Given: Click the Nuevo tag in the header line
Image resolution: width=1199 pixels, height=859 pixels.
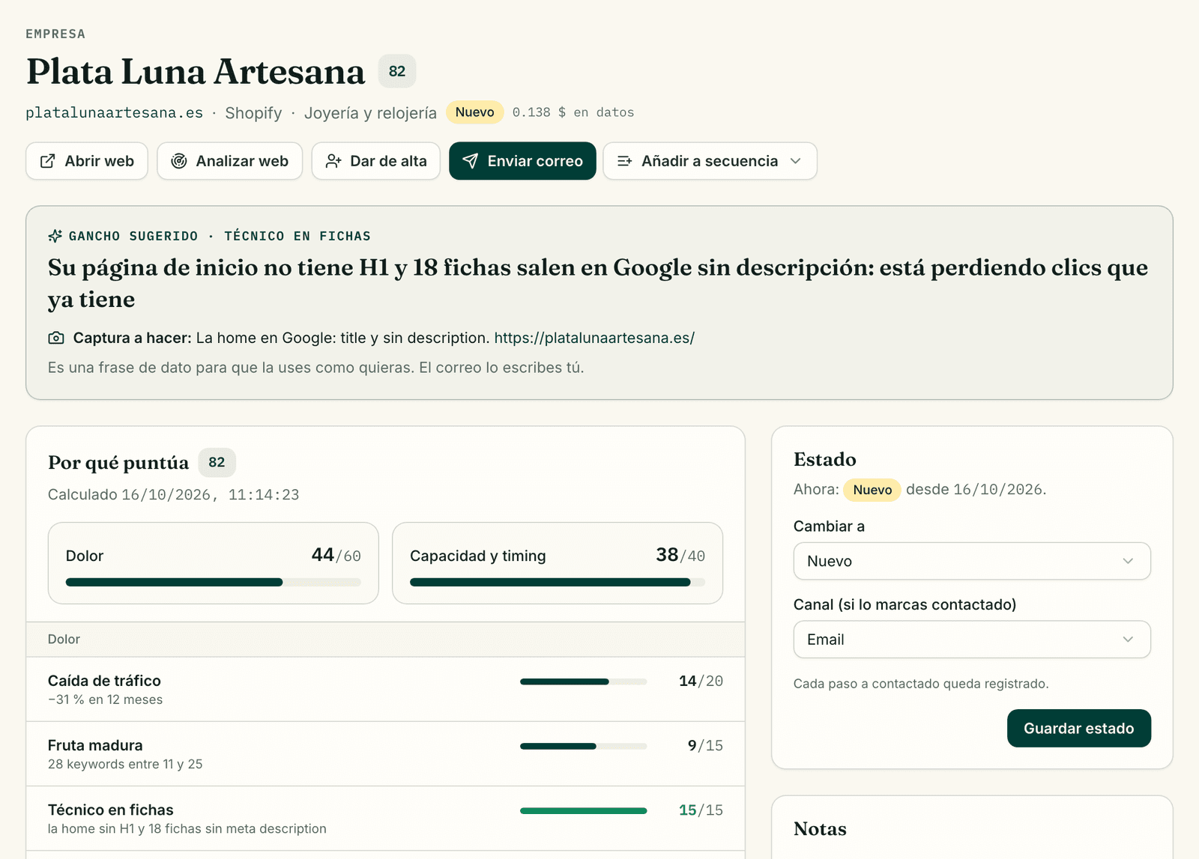Looking at the screenshot, I should 475,112.
